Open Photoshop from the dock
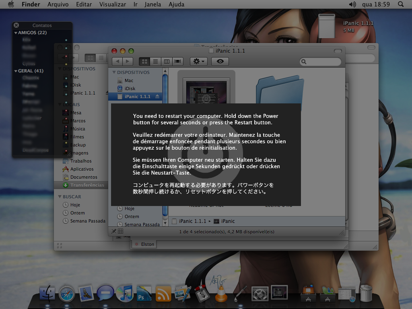Image resolution: width=412 pixels, height=309 pixels. click(144, 293)
